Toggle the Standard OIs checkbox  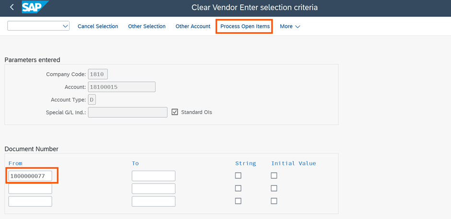pyautogui.click(x=175, y=112)
